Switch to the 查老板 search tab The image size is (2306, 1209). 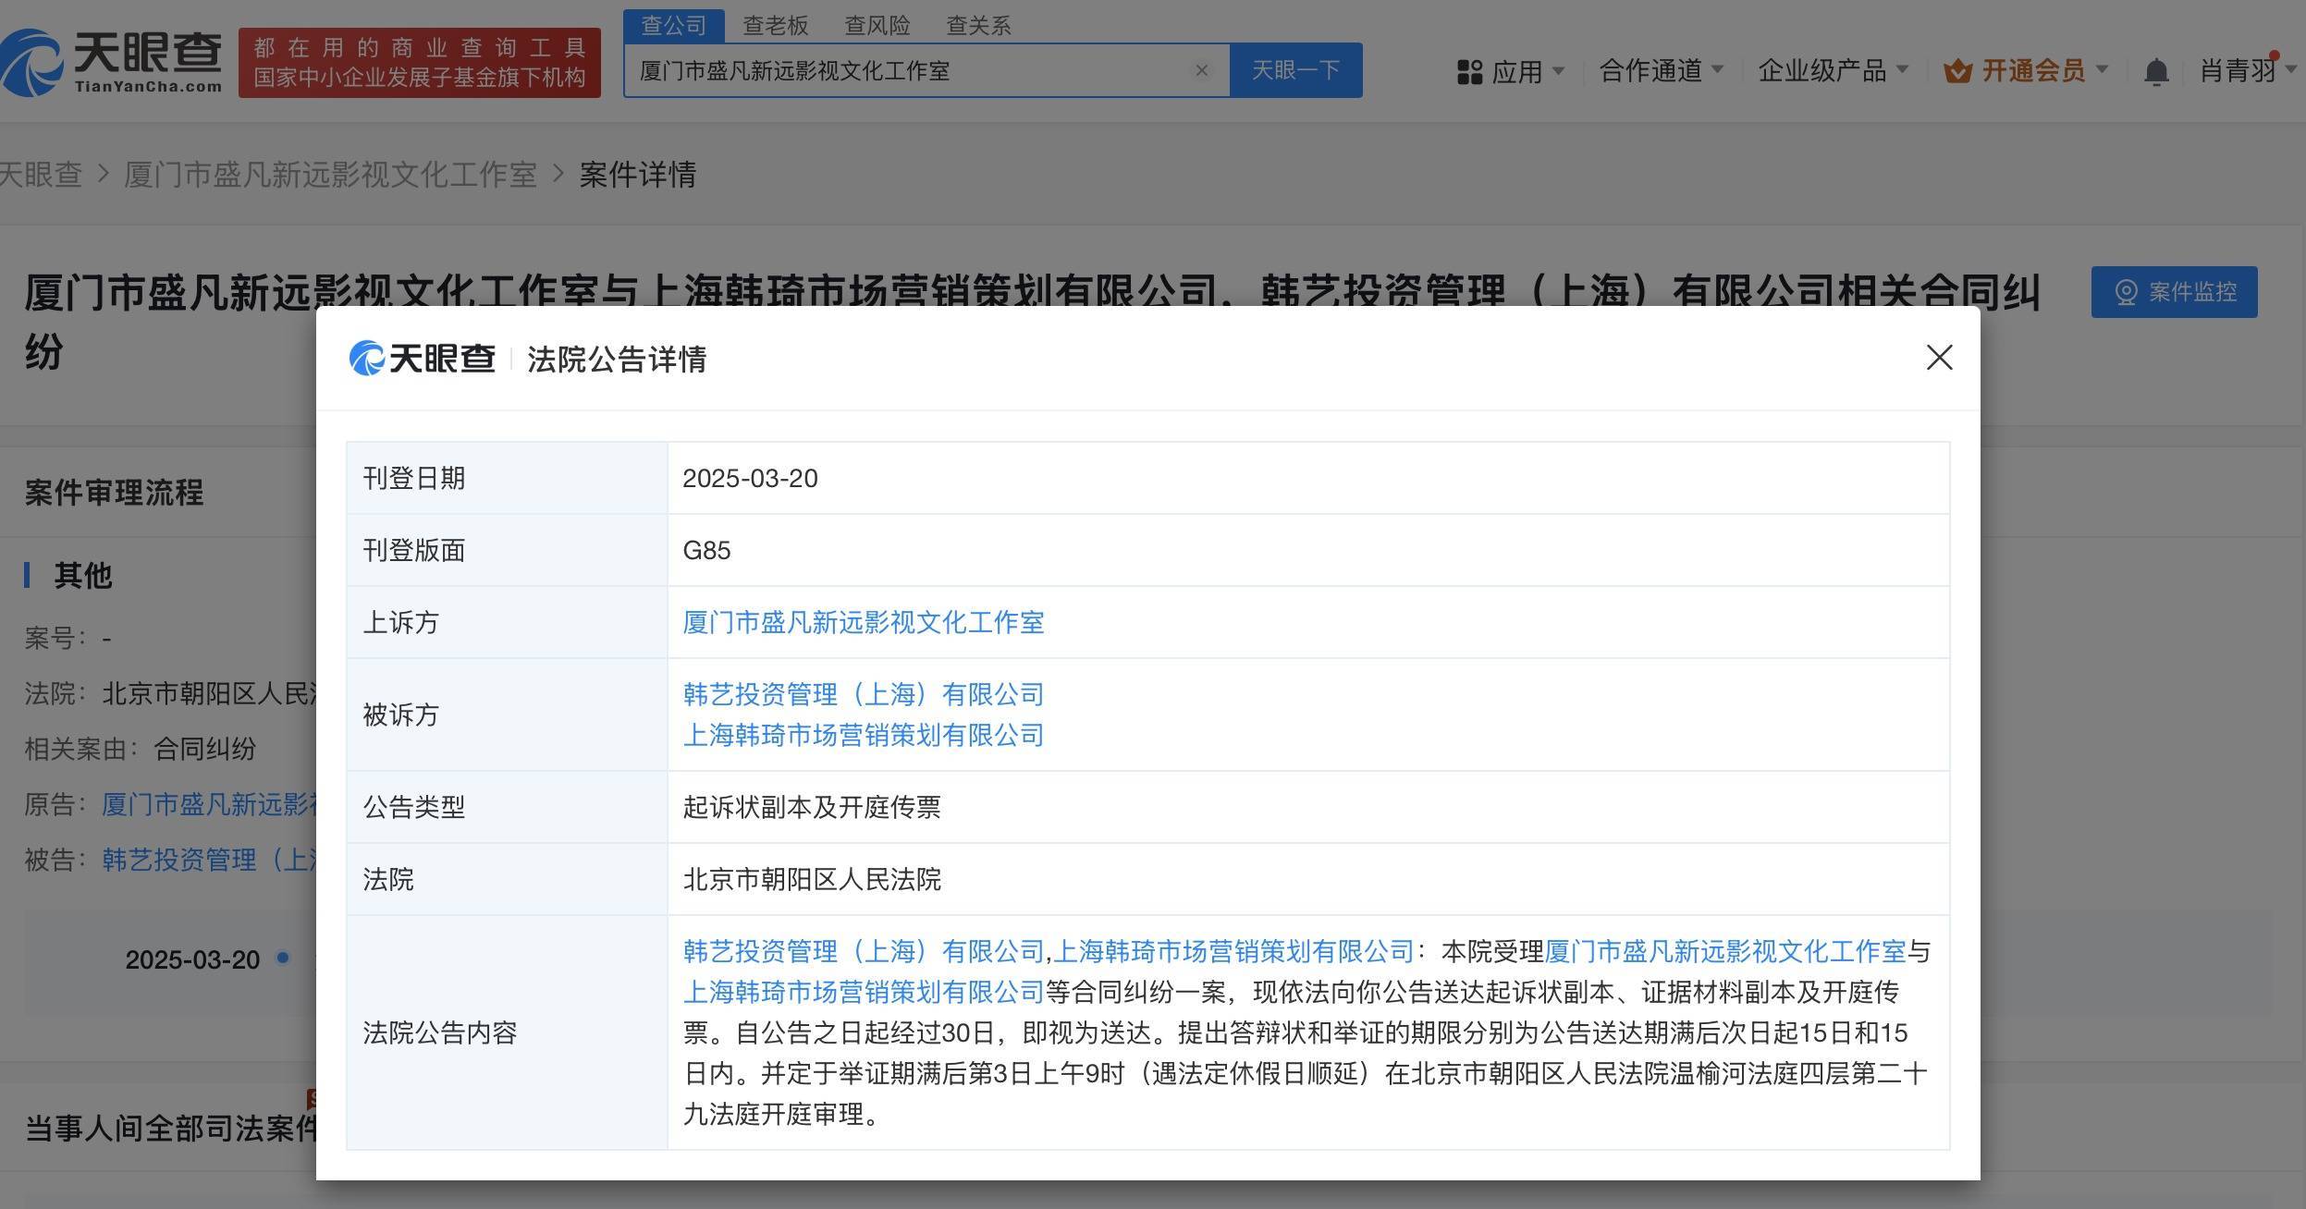tap(776, 25)
